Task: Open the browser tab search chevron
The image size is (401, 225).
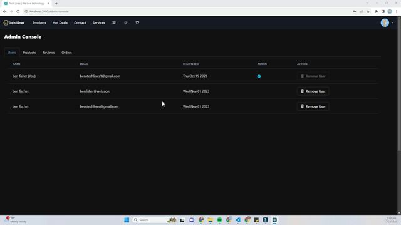Action: pyautogui.click(x=367, y=3)
